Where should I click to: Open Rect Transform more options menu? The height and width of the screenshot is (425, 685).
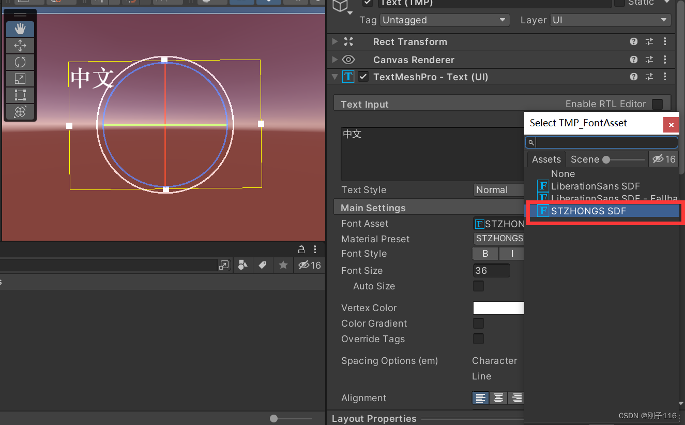[665, 42]
